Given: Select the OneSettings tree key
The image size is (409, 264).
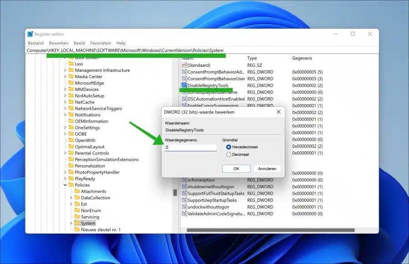Looking at the screenshot, I should pyautogui.click(x=87, y=128).
